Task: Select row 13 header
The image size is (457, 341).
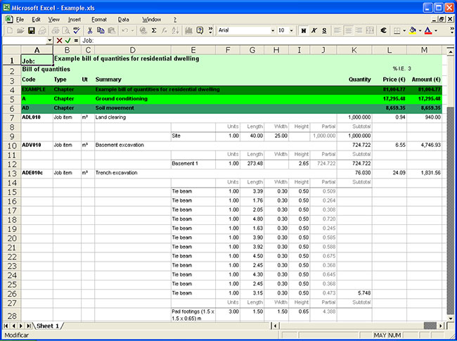Action: coord(12,174)
